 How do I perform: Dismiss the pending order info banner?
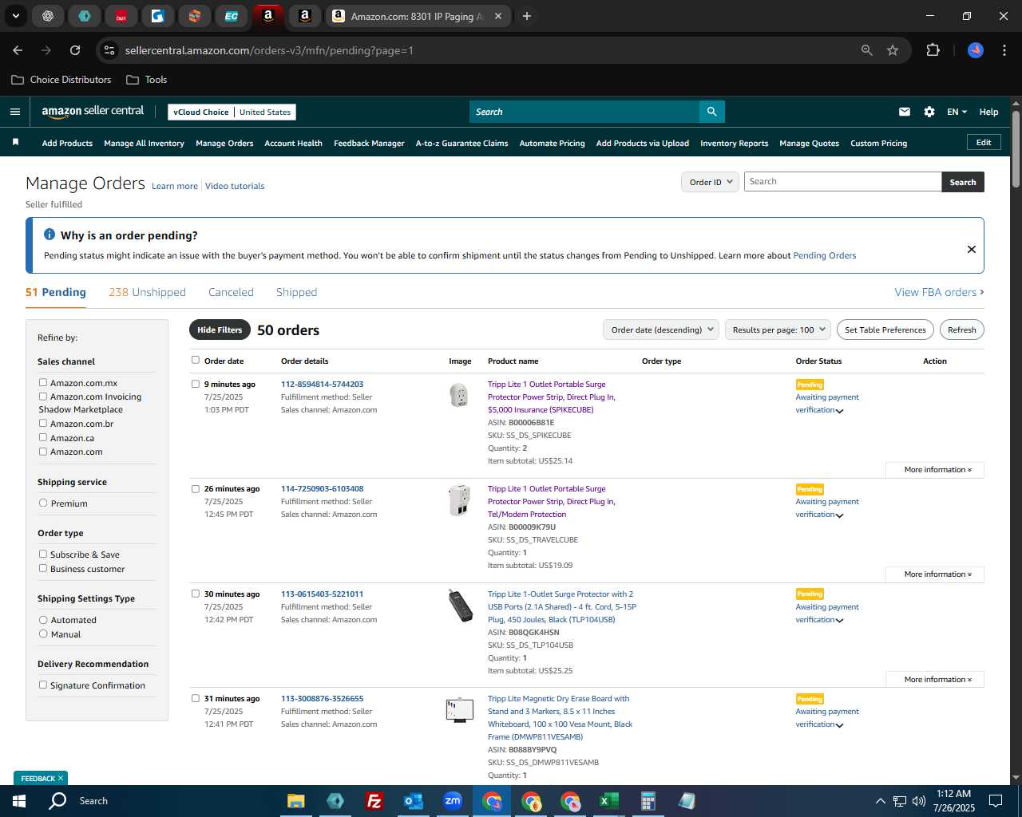click(972, 249)
